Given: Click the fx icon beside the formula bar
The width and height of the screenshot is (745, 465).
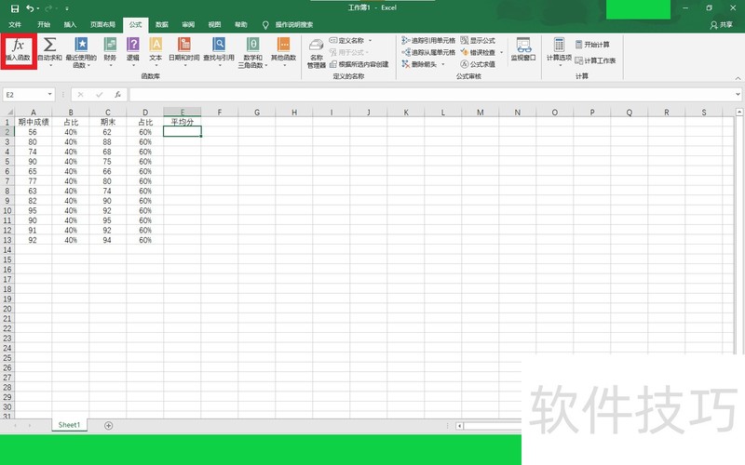Looking at the screenshot, I should point(117,95).
